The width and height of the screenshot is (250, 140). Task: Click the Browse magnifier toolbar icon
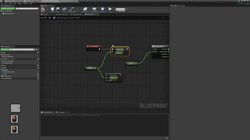57,9
